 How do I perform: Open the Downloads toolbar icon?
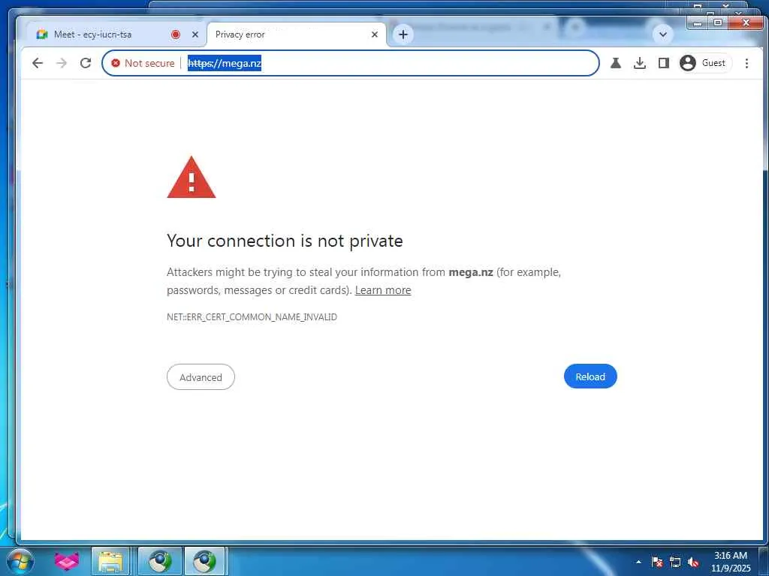pyautogui.click(x=640, y=63)
